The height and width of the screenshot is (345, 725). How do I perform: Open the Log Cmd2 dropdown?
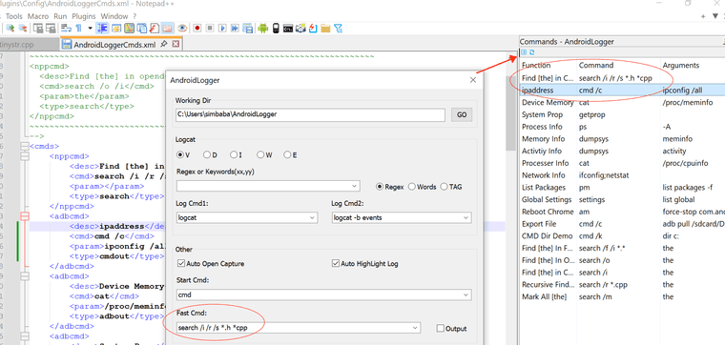point(466,217)
